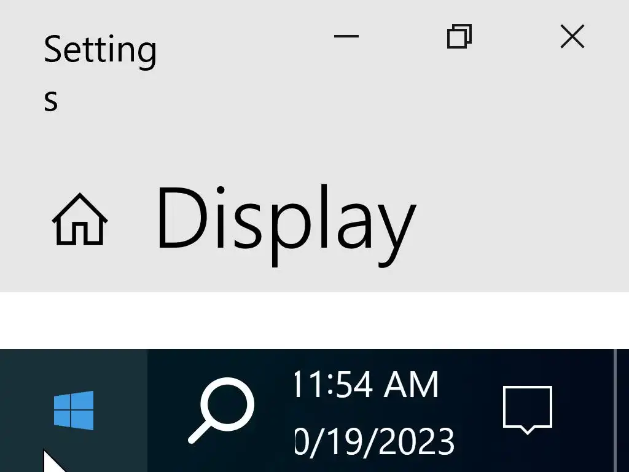Open the Action Center notifications icon

pos(528,410)
